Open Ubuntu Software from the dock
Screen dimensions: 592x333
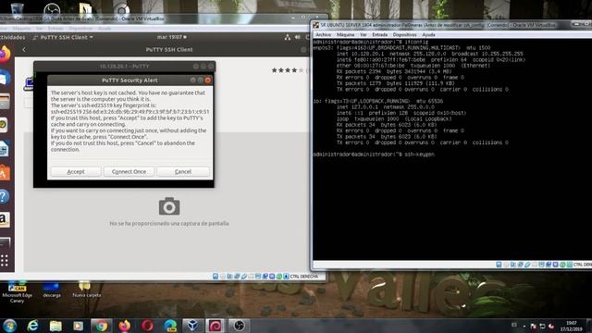(x=5, y=173)
